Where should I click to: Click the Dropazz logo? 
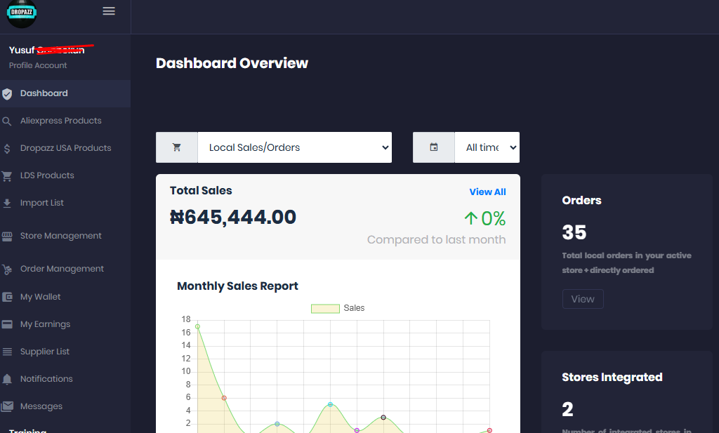tap(21, 13)
